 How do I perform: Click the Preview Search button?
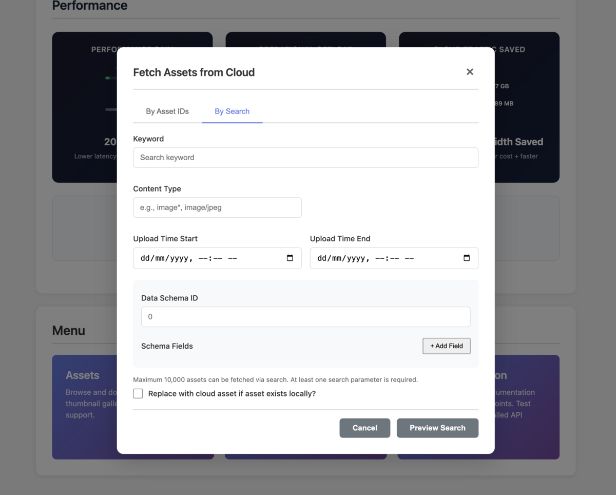point(437,428)
